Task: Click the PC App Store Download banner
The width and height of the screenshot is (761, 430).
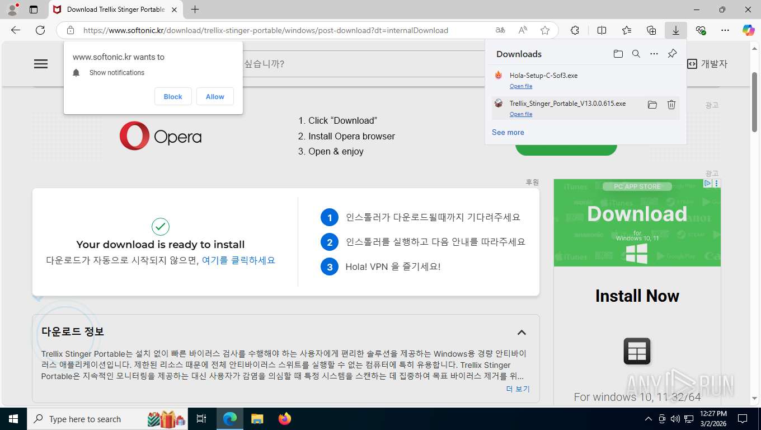Action: coord(637,223)
